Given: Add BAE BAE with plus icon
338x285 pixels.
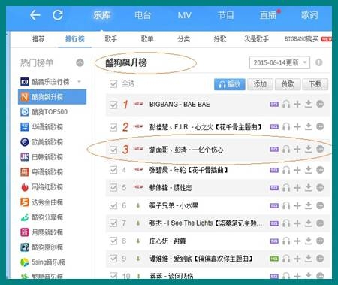Looking at the screenshot, I should pyautogui.click(x=297, y=104).
